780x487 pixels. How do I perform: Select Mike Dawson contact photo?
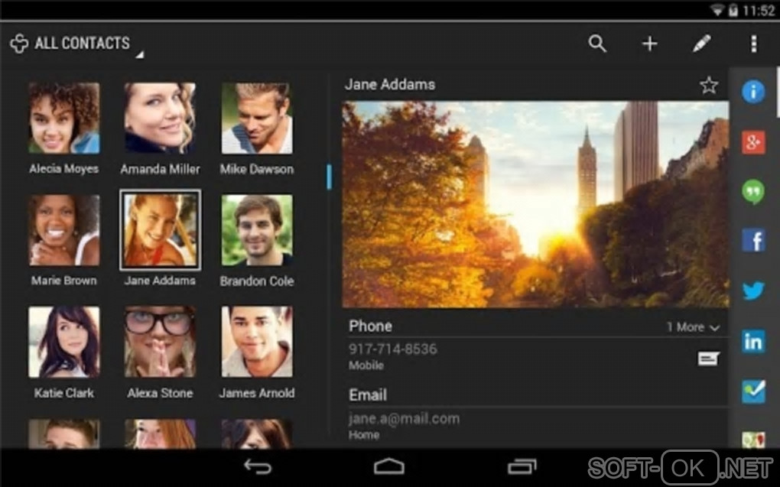point(257,118)
